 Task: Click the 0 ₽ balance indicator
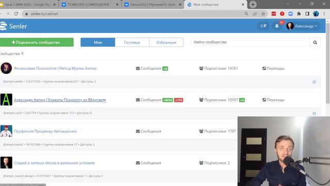point(263,26)
